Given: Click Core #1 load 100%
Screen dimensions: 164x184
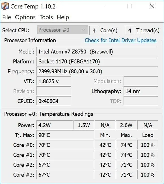Looking at the screenshot, I should click(x=148, y=155).
